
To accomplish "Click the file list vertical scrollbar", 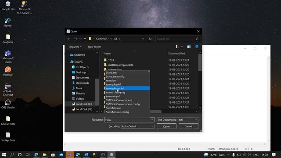I will (x=200, y=63).
